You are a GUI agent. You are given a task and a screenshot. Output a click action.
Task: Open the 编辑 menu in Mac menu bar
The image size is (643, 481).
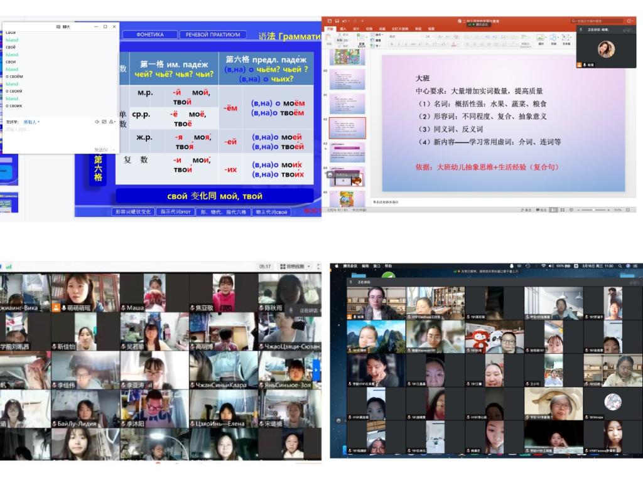click(x=365, y=266)
